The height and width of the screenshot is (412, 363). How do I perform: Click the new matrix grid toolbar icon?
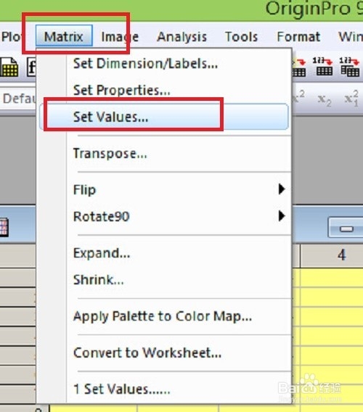[9, 67]
